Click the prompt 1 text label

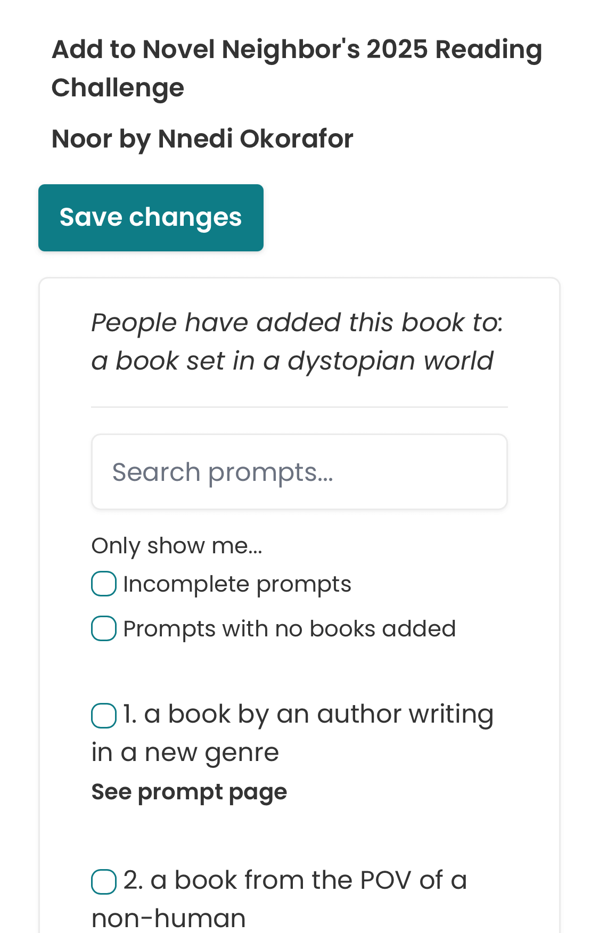[307, 714]
